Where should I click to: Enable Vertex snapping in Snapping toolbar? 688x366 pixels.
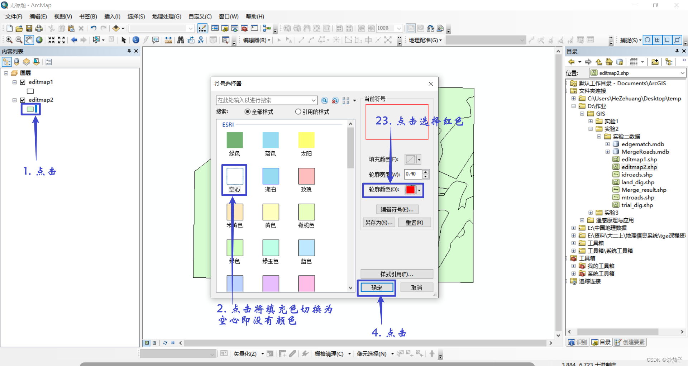tap(667, 40)
